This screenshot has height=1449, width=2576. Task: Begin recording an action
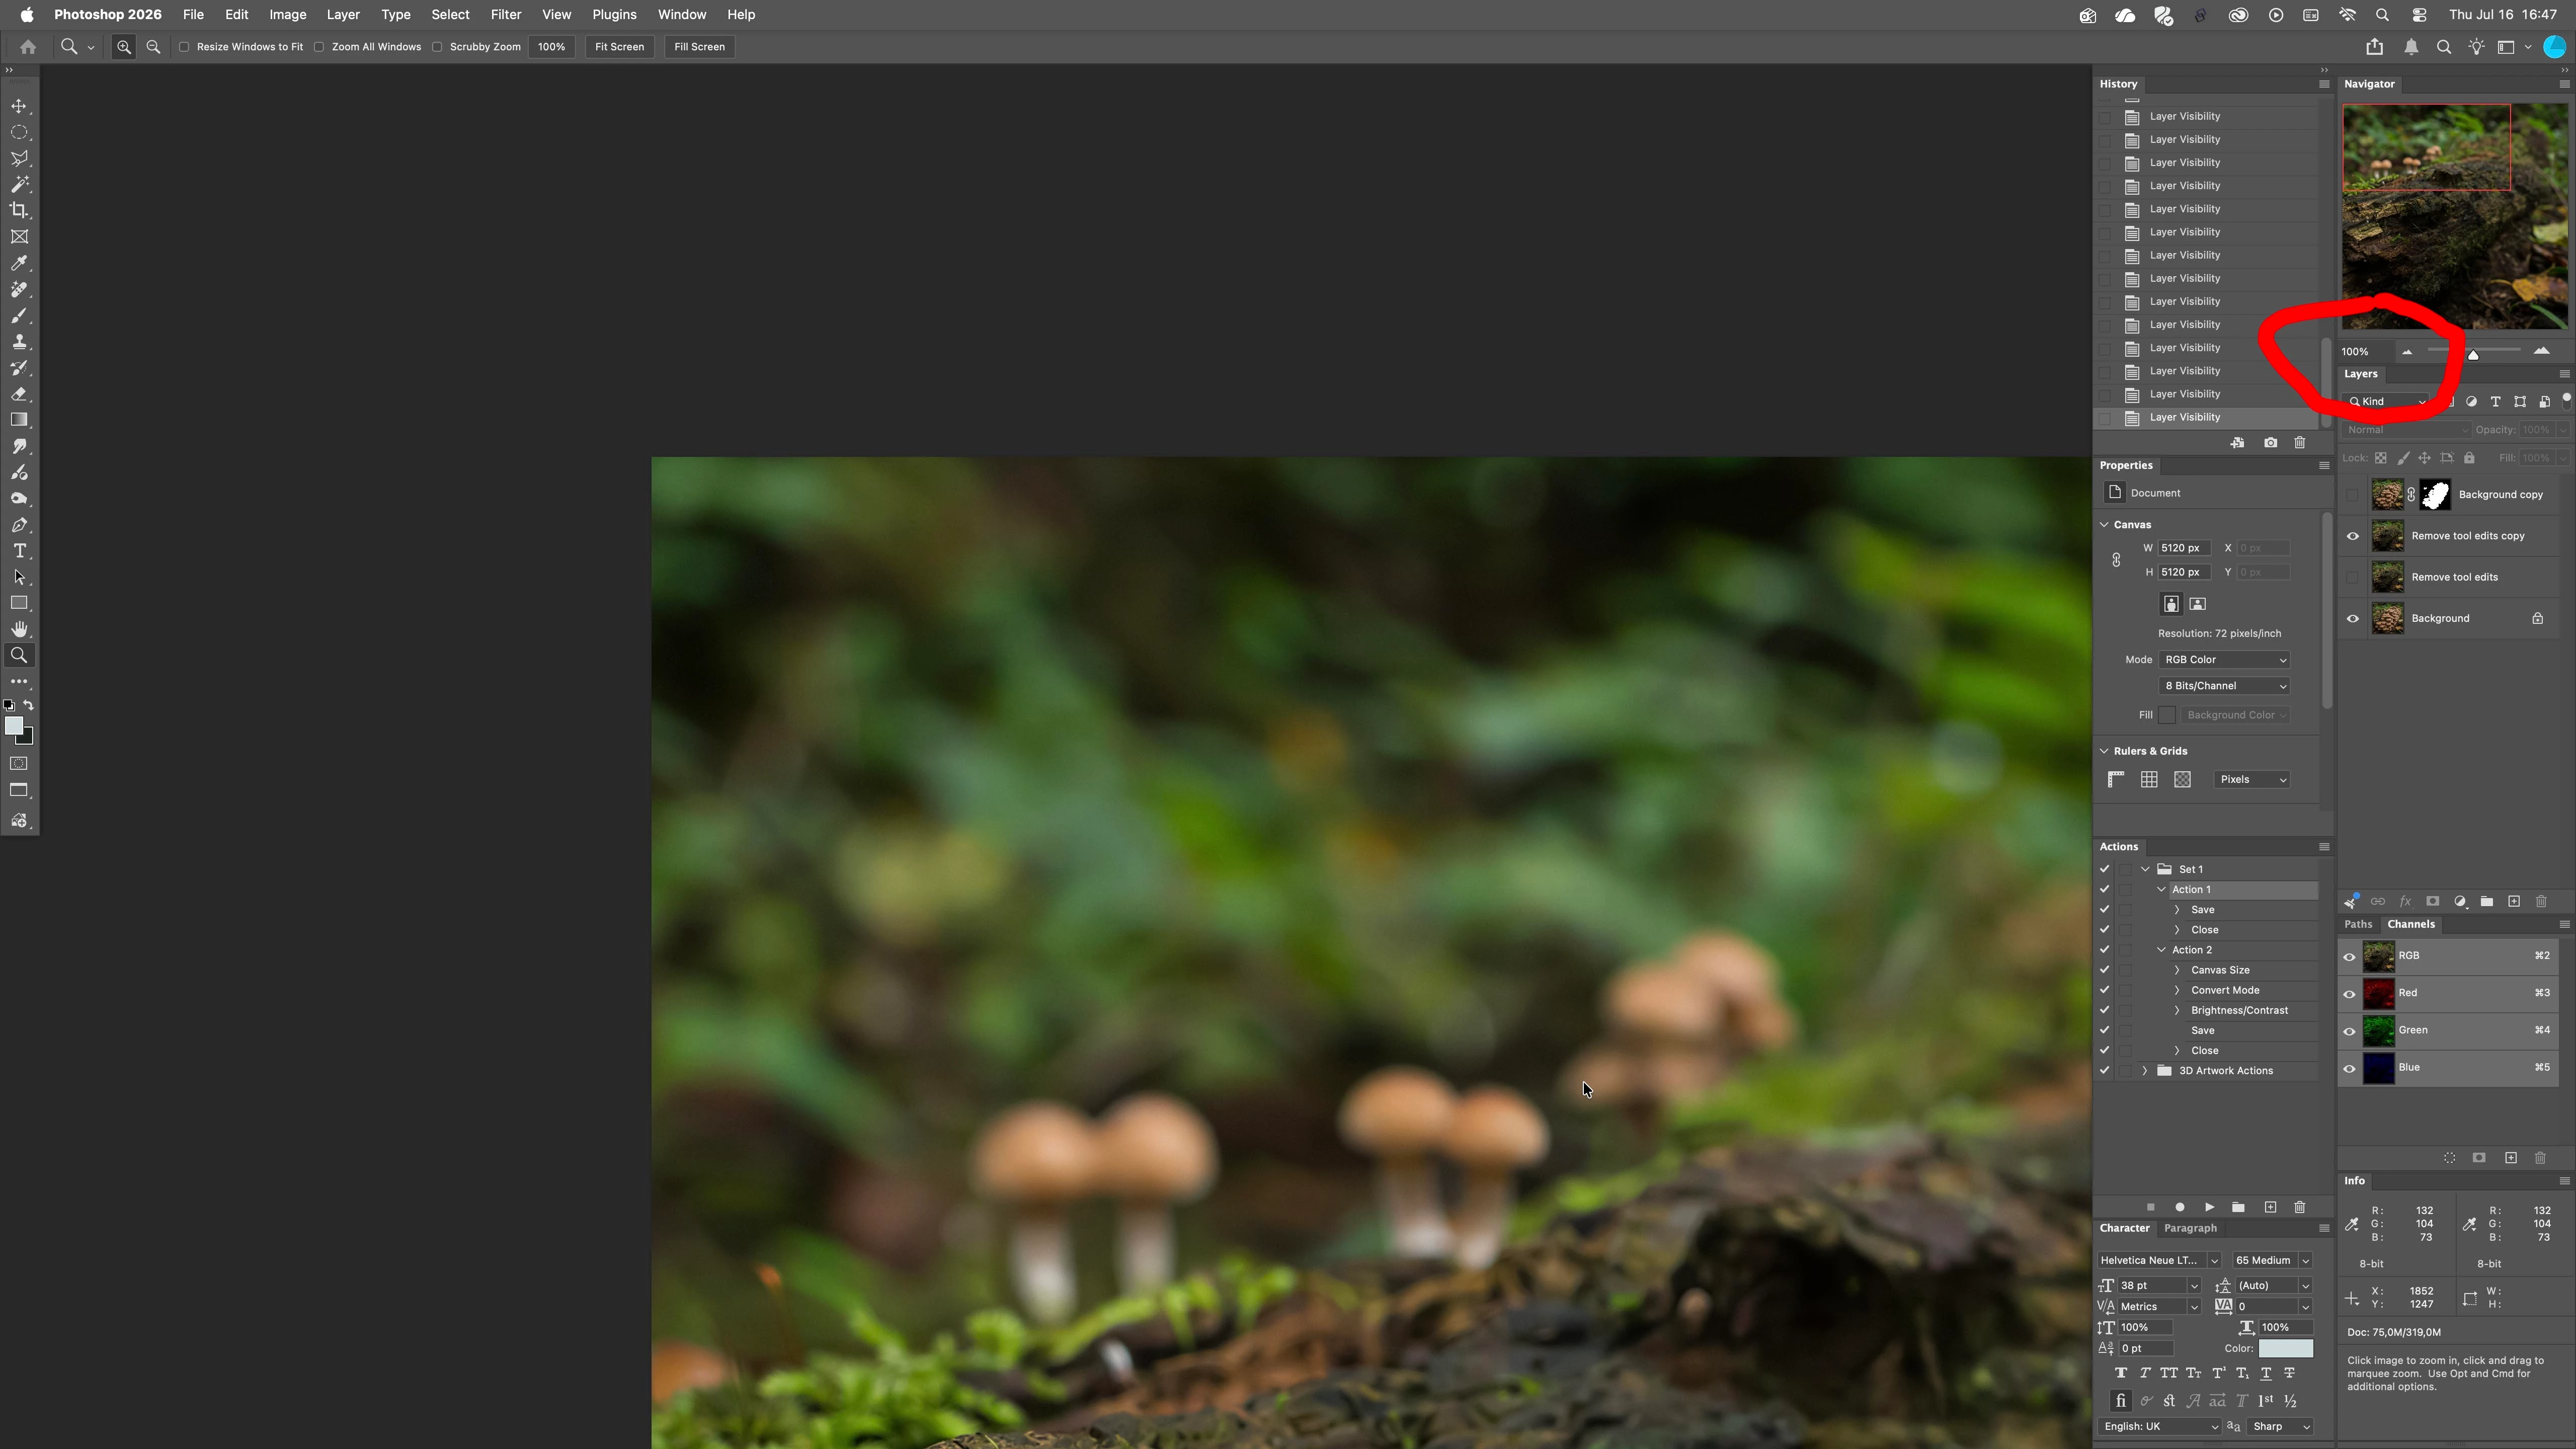pyautogui.click(x=2180, y=1207)
